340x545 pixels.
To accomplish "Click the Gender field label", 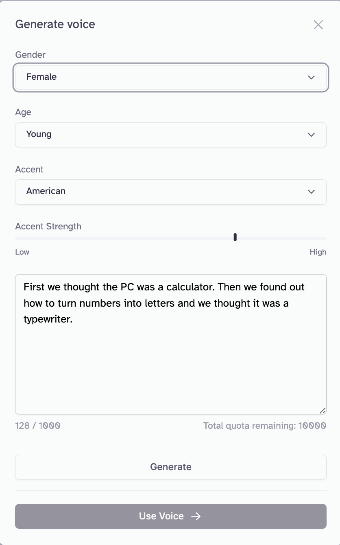I will [x=31, y=55].
